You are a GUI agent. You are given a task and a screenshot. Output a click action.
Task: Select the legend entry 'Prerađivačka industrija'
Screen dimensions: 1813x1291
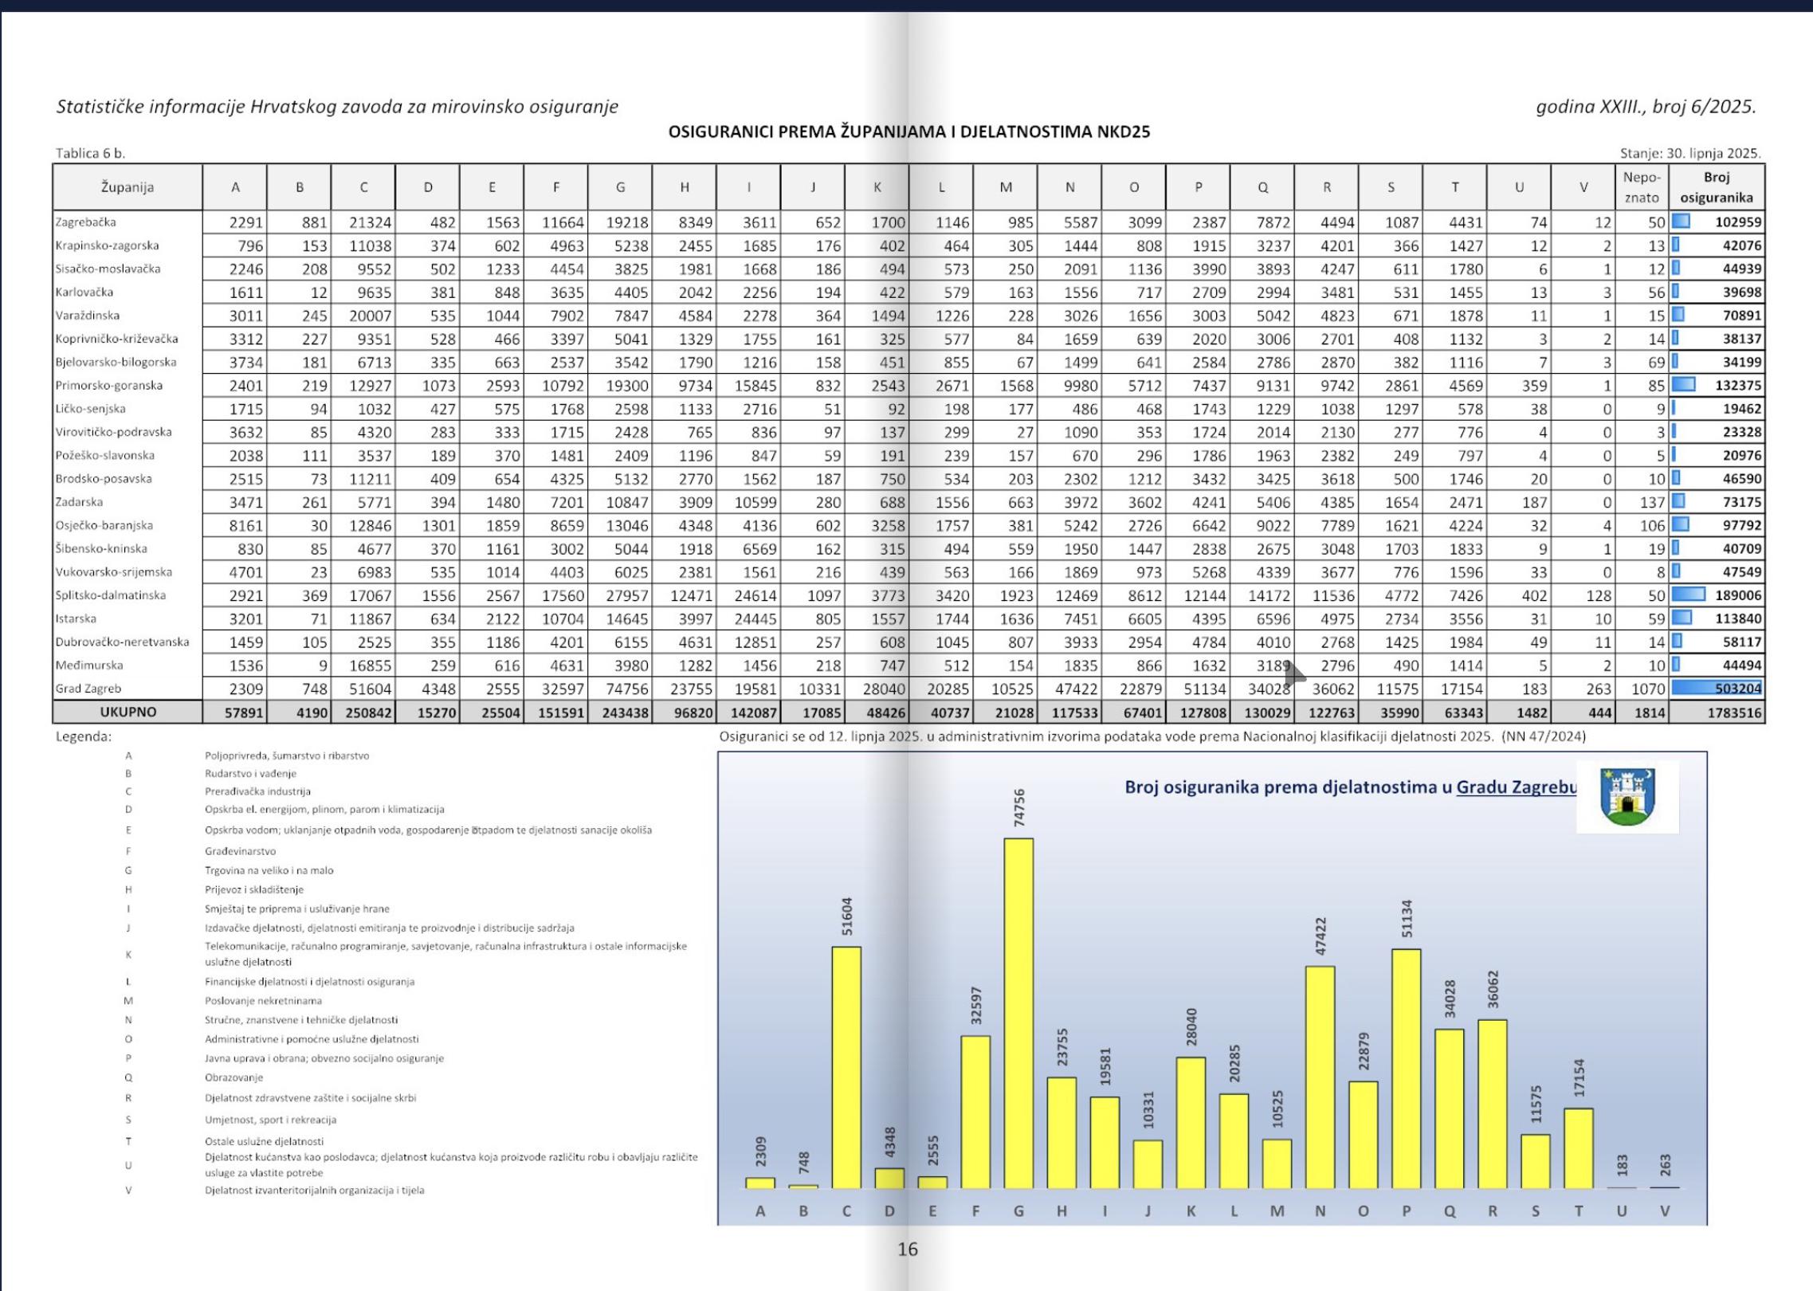257,791
